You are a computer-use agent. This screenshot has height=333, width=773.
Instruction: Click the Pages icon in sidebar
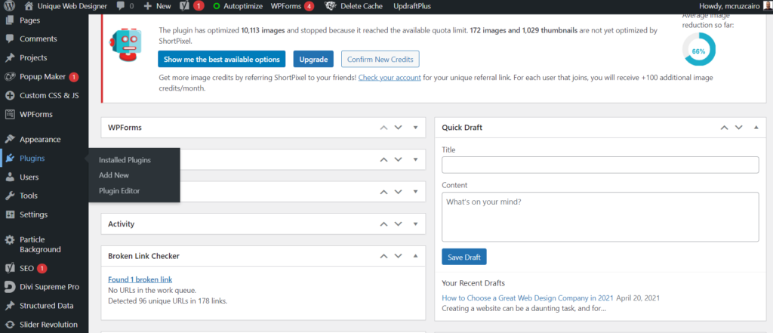click(9, 20)
